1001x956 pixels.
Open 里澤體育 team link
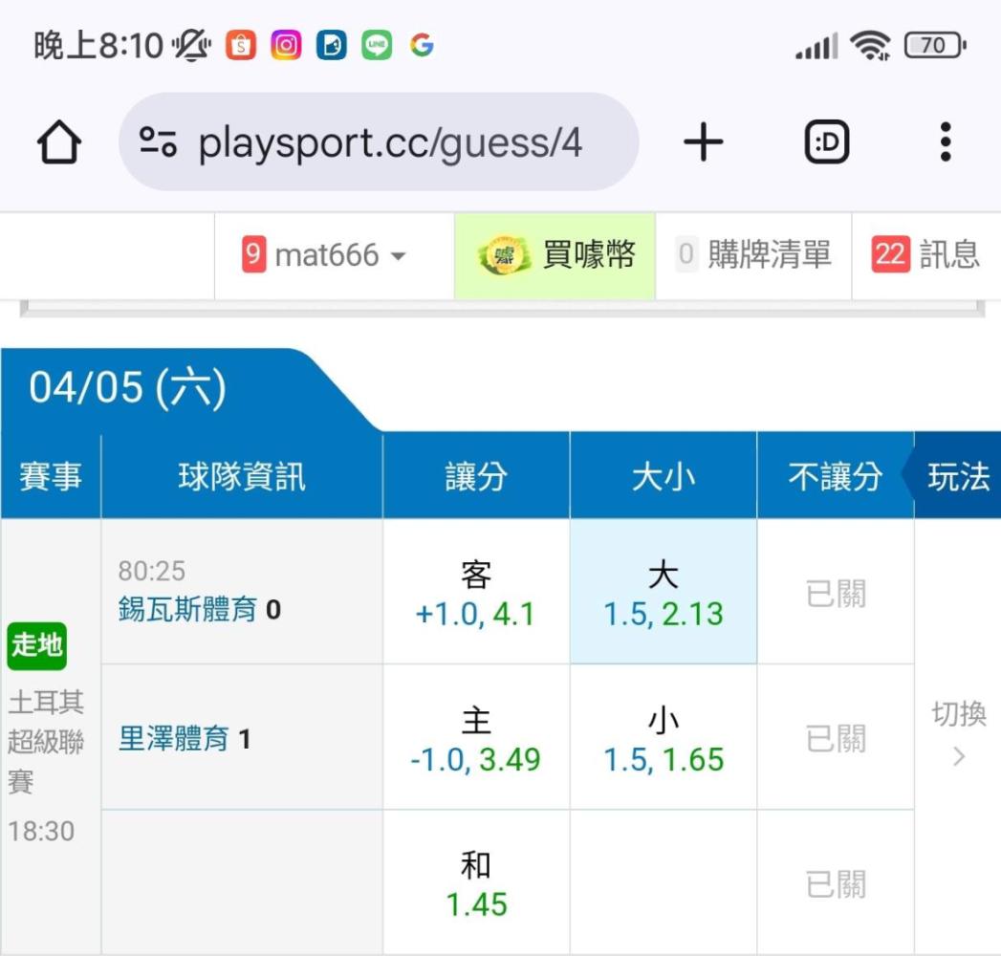click(x=173, y=739)
